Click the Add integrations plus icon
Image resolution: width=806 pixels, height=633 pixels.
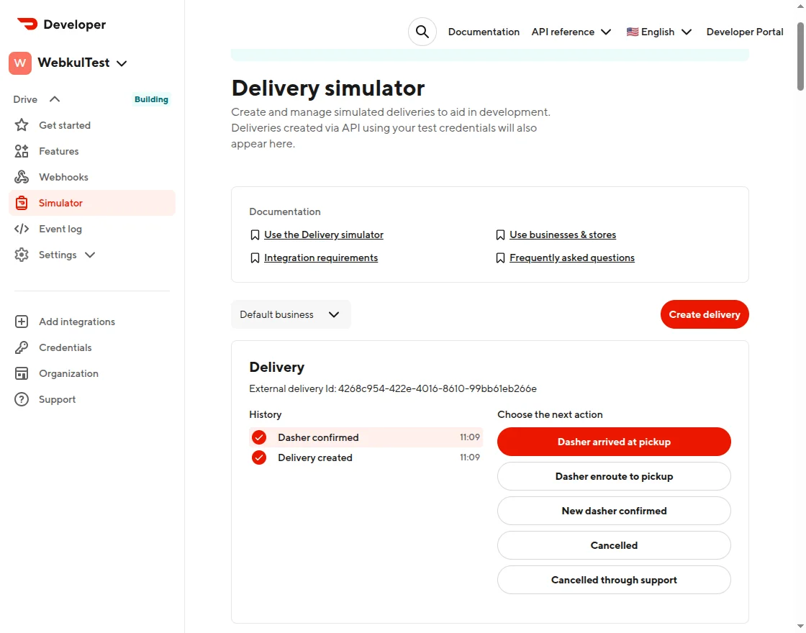tap(22, 322)
